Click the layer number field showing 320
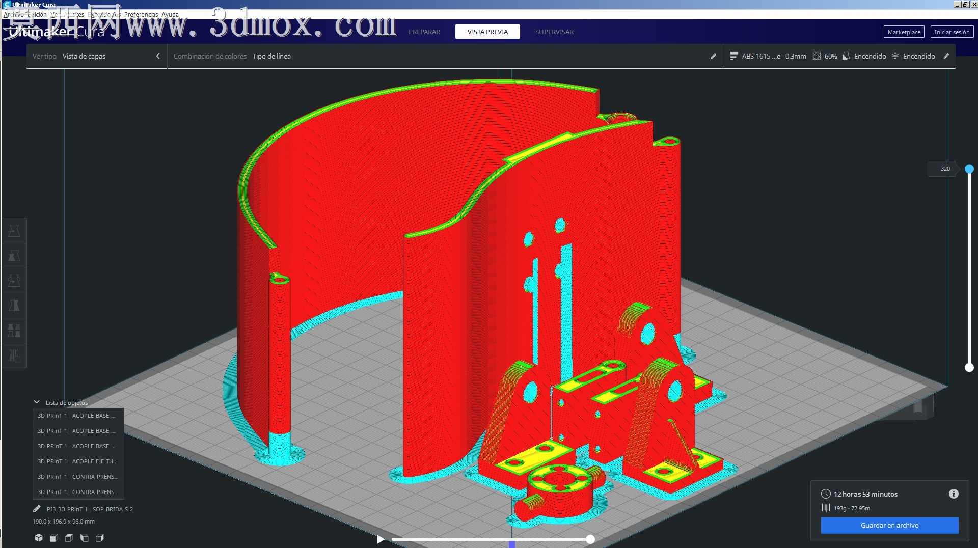 click(x=943, y=169)
